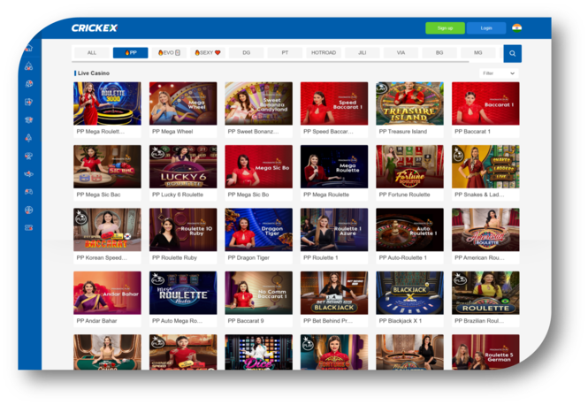
Task: Open the gamepad arcade sidebar icon
Action: (x=29, y=191)
